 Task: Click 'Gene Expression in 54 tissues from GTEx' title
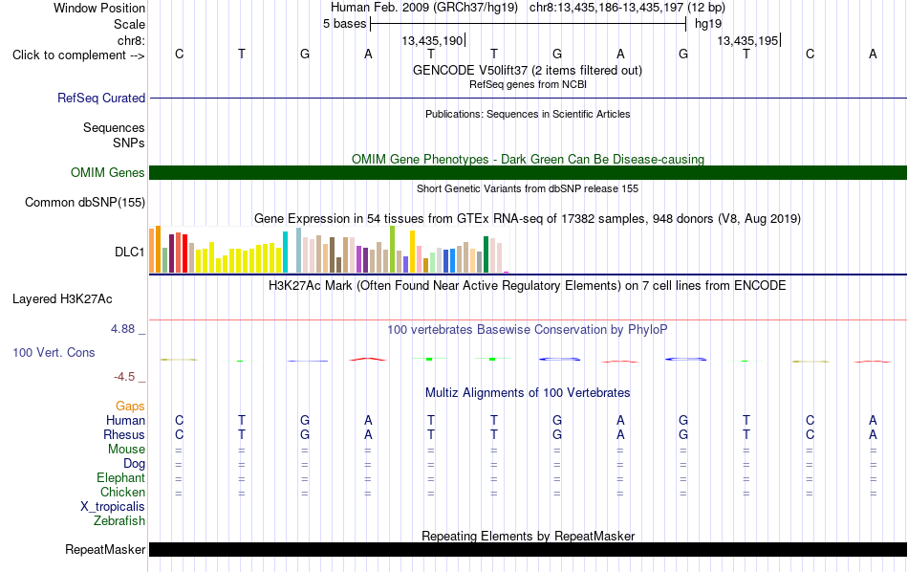[528, 218]
